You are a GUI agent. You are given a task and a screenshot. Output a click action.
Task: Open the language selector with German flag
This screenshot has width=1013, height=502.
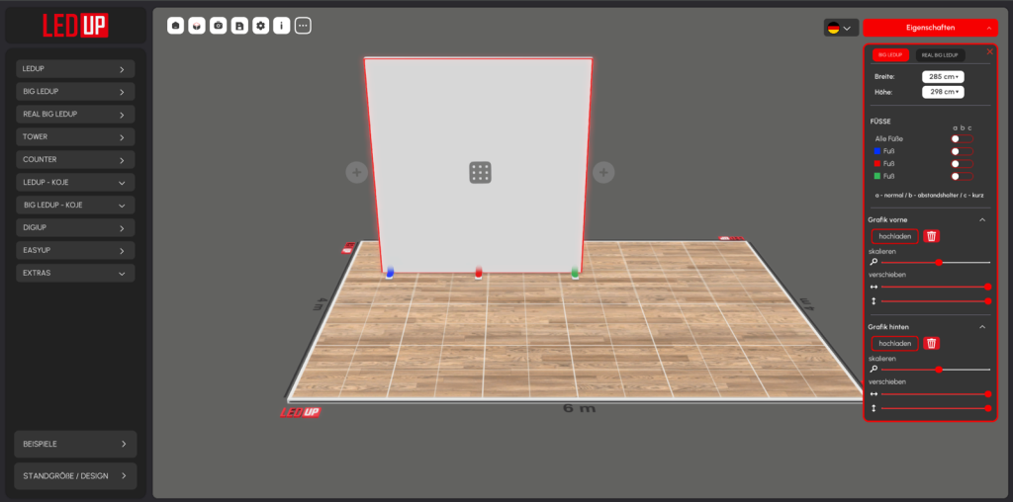(x=840, y=28)
